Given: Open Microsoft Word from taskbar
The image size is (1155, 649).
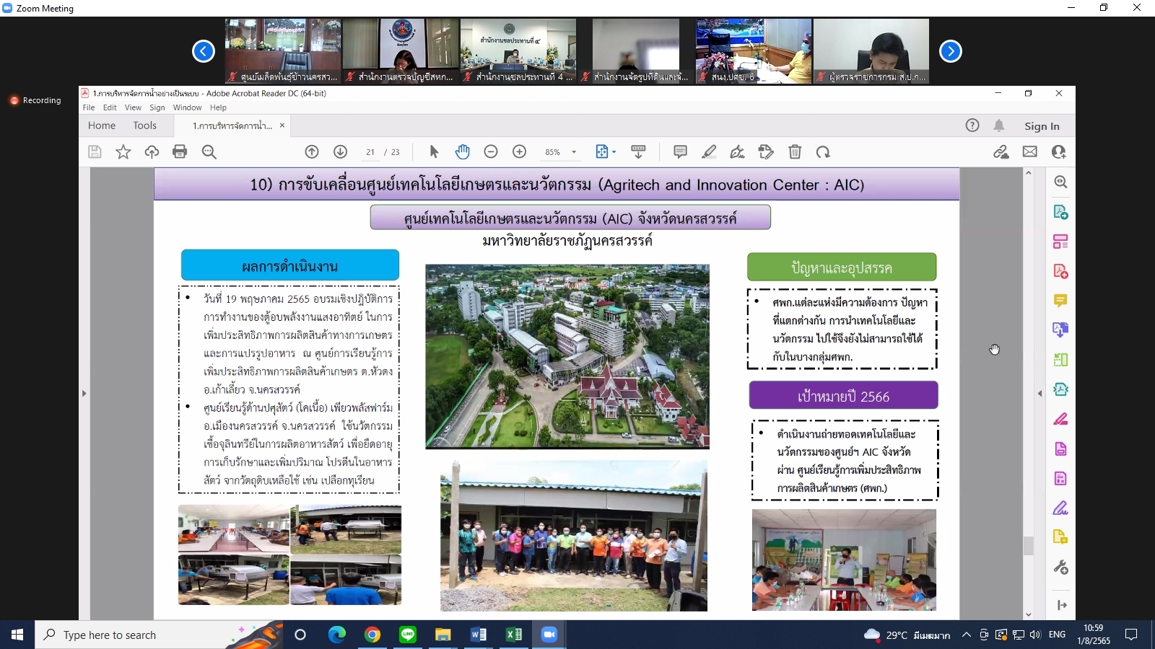Looking at the screenshot, I should 479,635.
